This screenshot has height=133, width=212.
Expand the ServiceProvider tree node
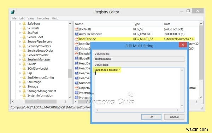click(x=20, y=55)
